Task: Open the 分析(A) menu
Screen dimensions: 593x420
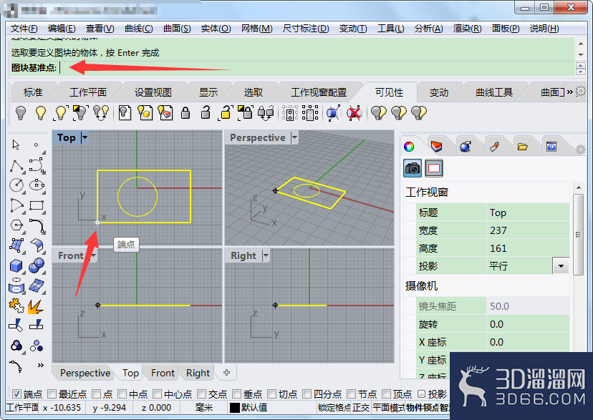Action: (x=428, y=29)
